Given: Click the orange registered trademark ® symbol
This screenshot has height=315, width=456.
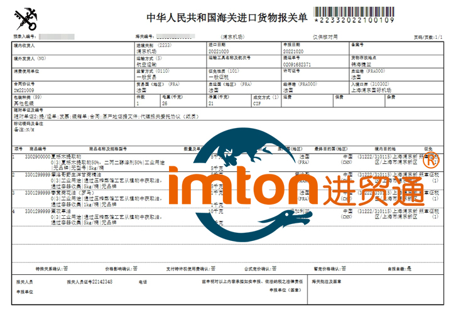Looking at the screenshot, I should tap(431, 159).
